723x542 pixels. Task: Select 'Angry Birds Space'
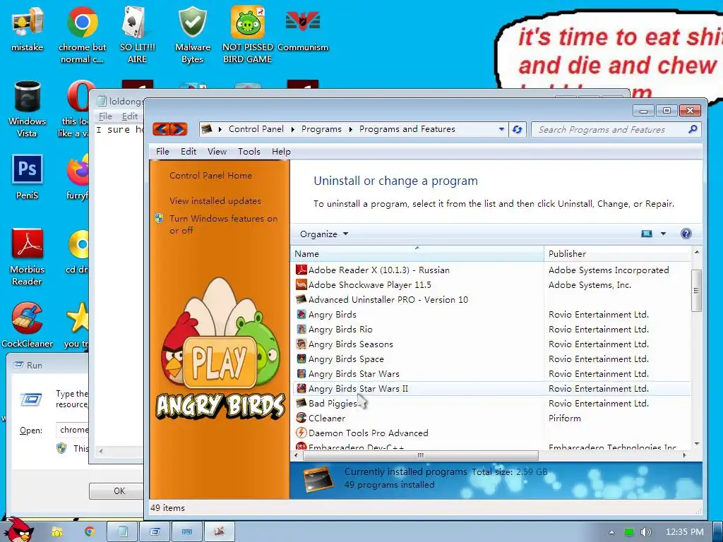coord(491,359)
